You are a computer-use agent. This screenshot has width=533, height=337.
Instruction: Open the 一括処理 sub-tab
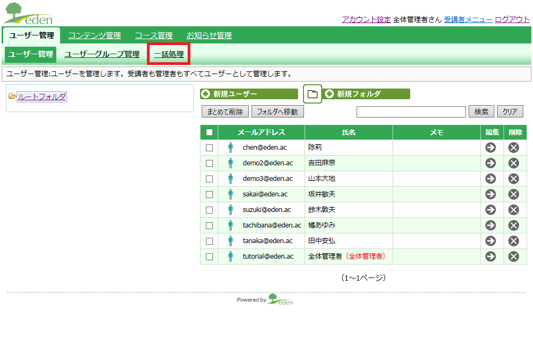168,54
